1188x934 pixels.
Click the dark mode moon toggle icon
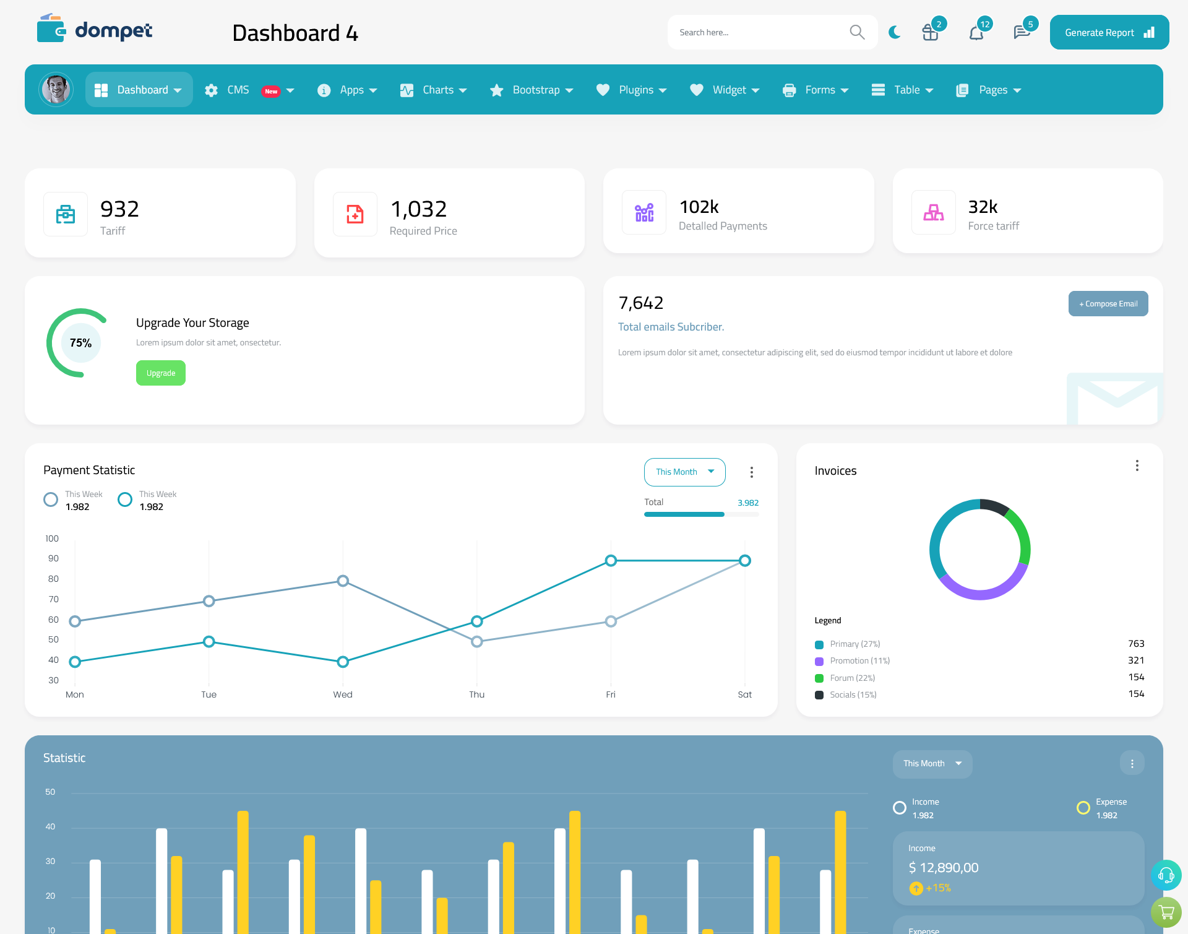(x=893, y=32)
